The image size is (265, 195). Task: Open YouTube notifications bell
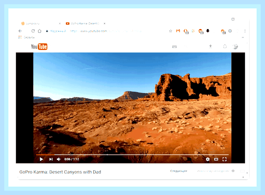(x=225, y=46)
